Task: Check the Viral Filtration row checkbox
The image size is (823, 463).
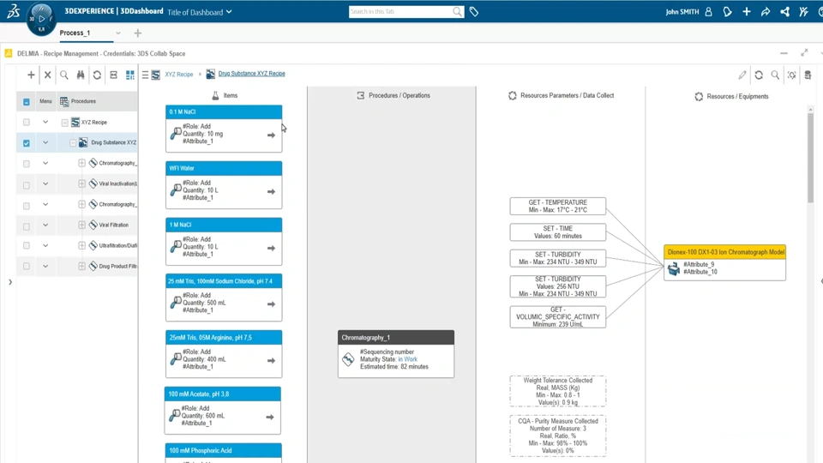Action: [x=27, y=226]
